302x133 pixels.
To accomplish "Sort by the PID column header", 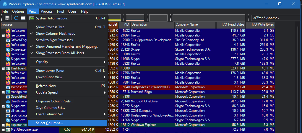I will (125, 24).
